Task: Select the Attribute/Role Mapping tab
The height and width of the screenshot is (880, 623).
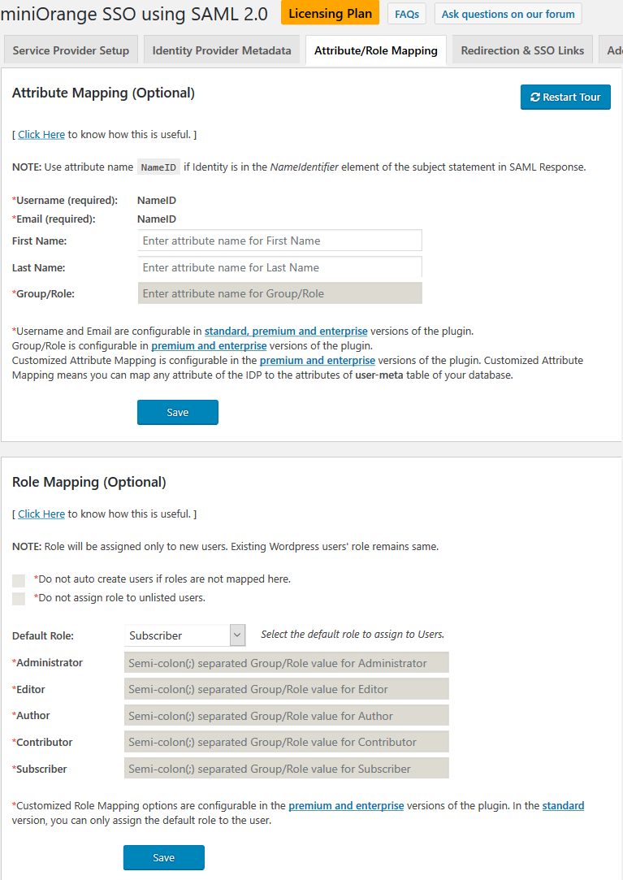Action: (x=375, y=50)
